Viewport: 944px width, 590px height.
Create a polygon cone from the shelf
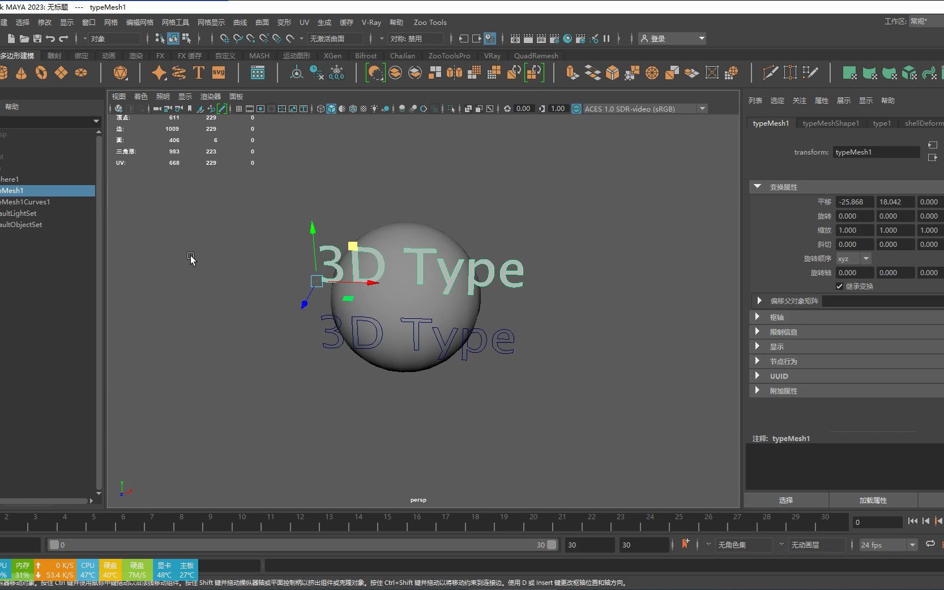(22, 73)
